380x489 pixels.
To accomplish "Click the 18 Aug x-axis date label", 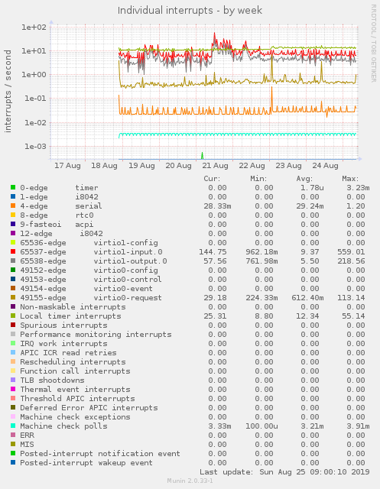I will (104, 166).
